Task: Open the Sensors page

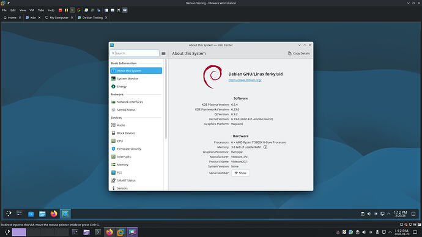Action: coord(136,188)
